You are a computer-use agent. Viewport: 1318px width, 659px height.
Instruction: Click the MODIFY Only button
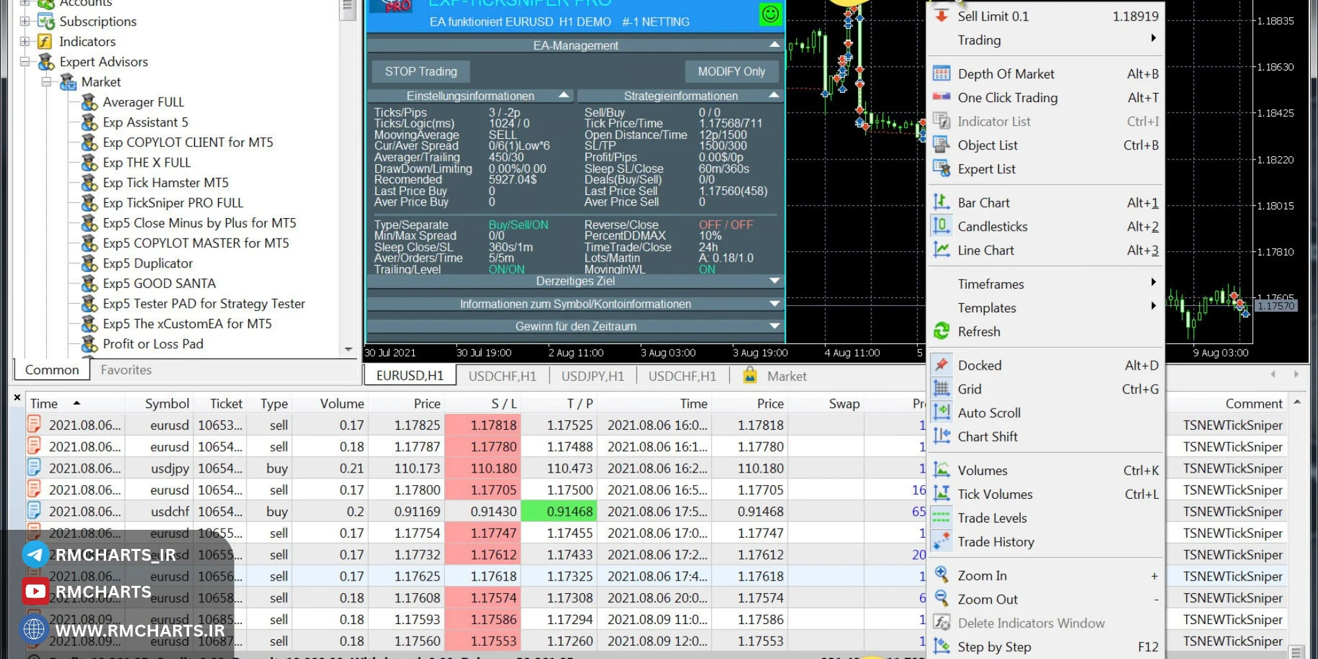[x=731, y=71]
